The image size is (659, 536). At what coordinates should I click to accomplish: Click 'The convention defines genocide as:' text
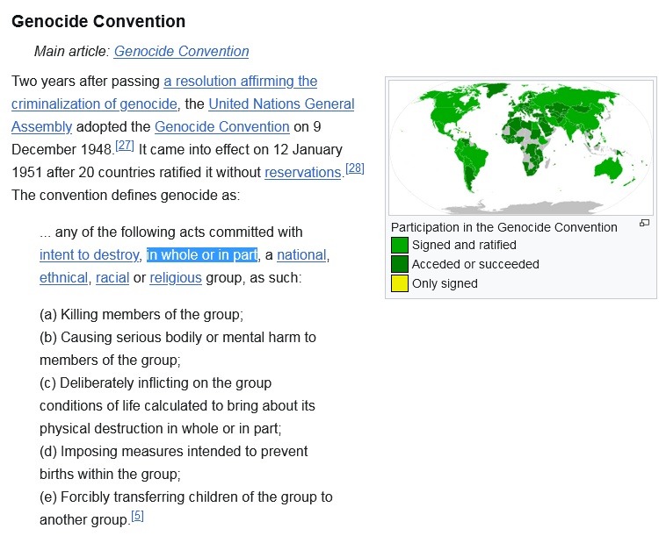(x=126, y=195)
